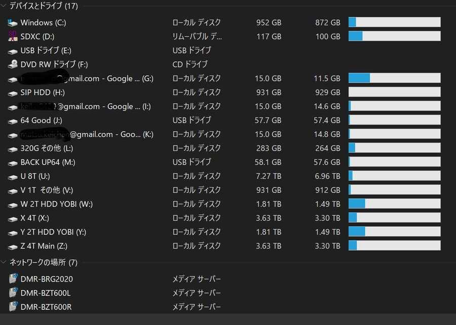Click the DVD RW drive (F:) icon
456x325 pixels.
point(13,64)
